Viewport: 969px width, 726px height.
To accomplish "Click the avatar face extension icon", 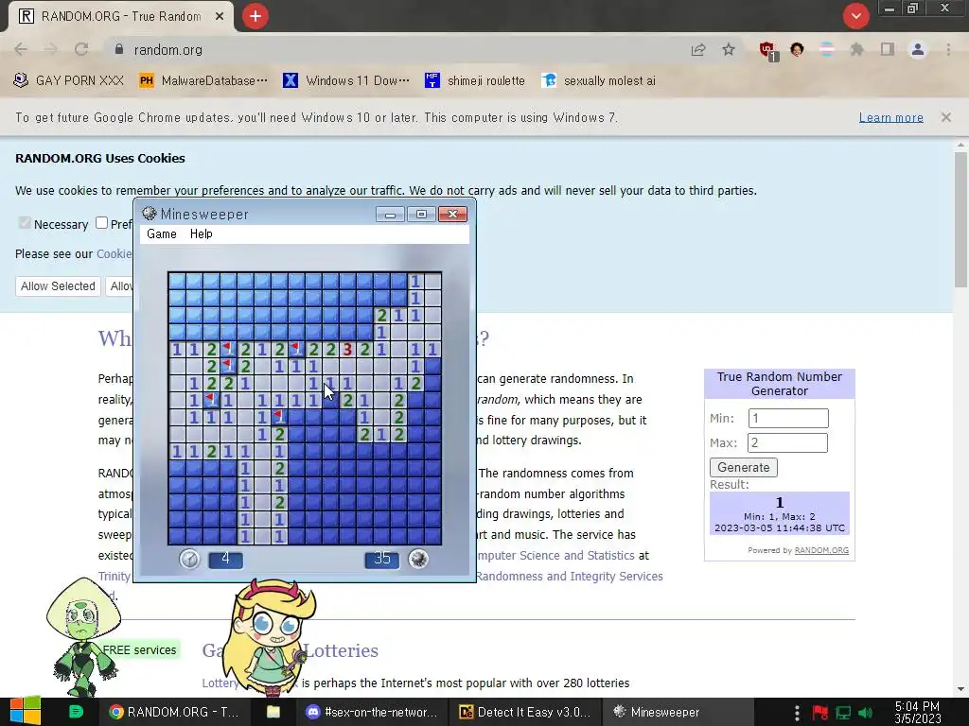I will point(797,49).
